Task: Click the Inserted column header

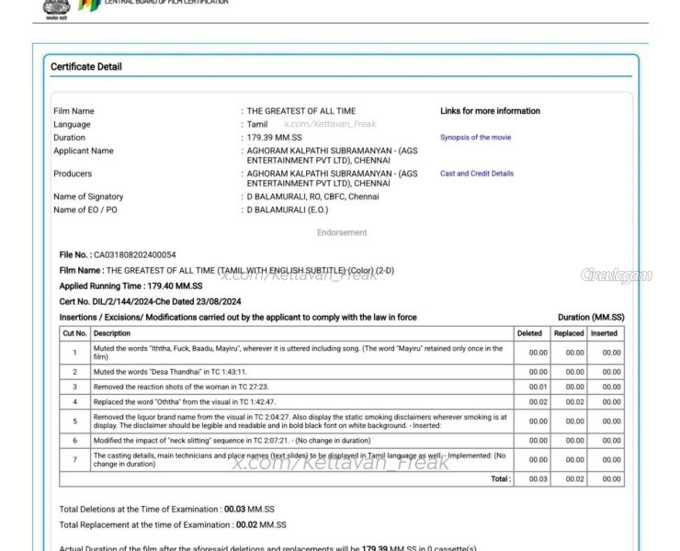Action: click(604, 333)
